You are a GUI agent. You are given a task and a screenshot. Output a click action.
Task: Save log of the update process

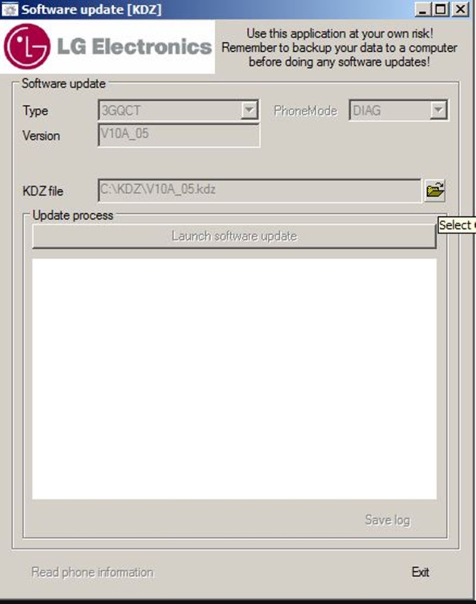(x=387, y=520)
